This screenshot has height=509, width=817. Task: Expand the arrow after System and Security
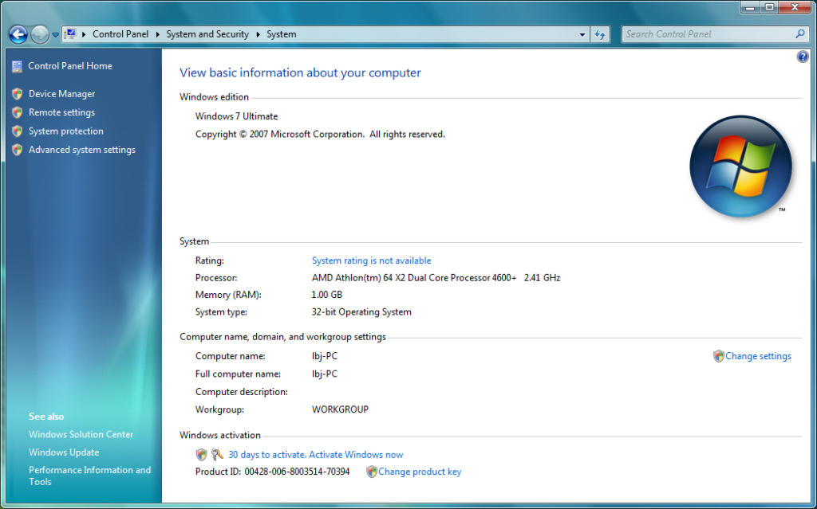coord(258,34)
